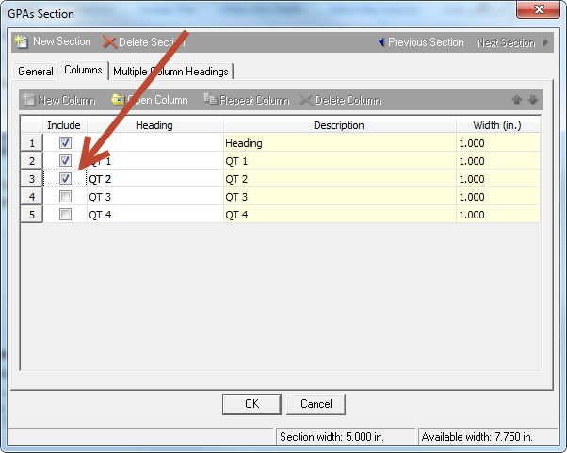Go to Previous Section label
The height and width of the screenshot is (453, 567).
click(x=426, y=42)
